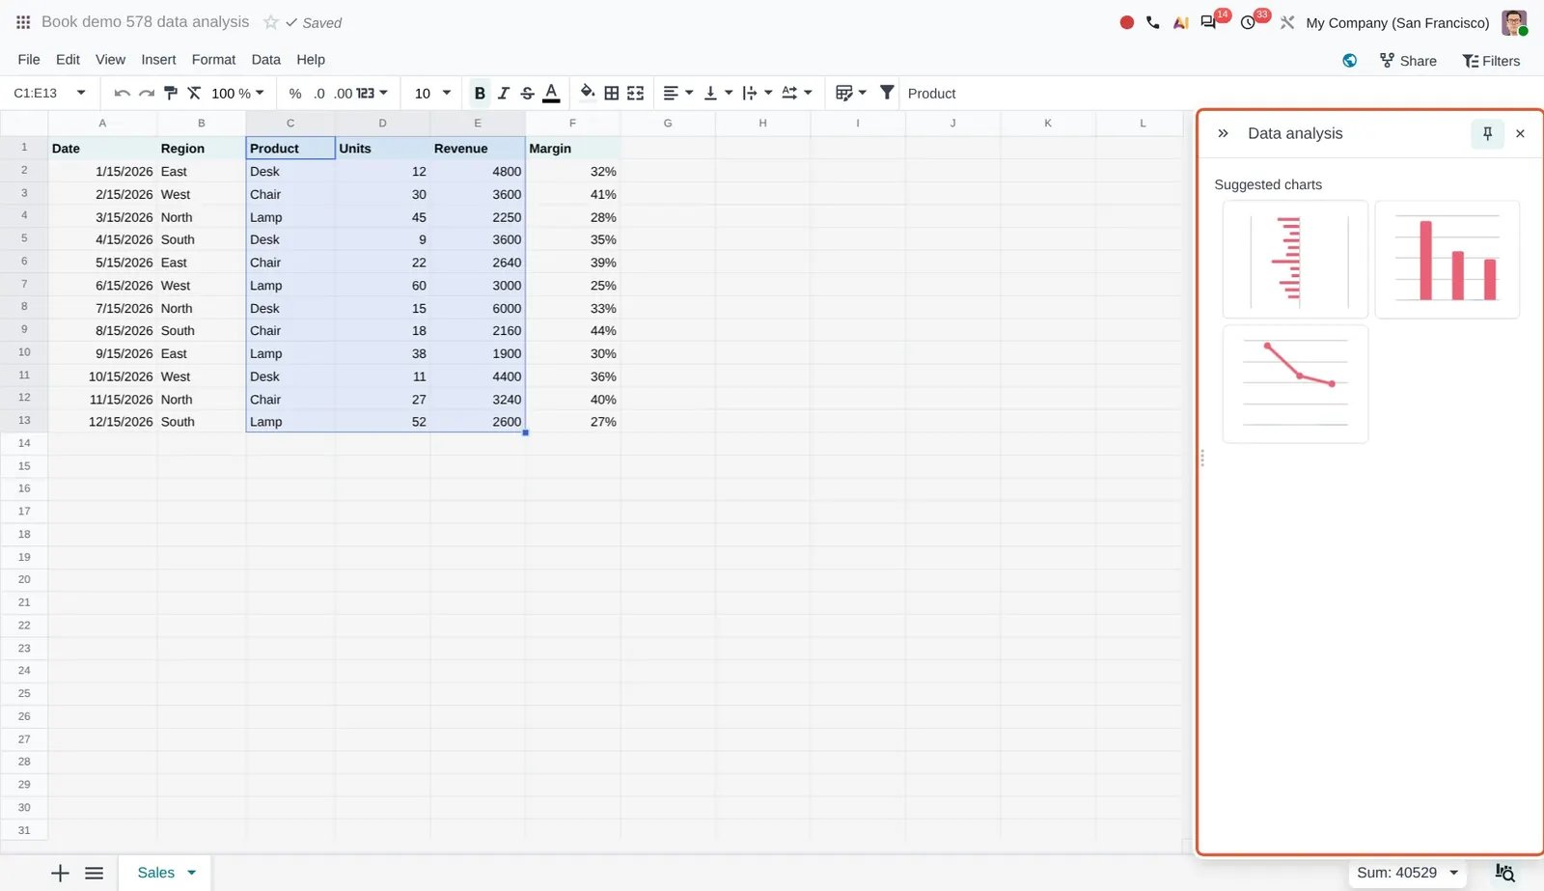Open the text wrapping dropdown

point(758,94)
